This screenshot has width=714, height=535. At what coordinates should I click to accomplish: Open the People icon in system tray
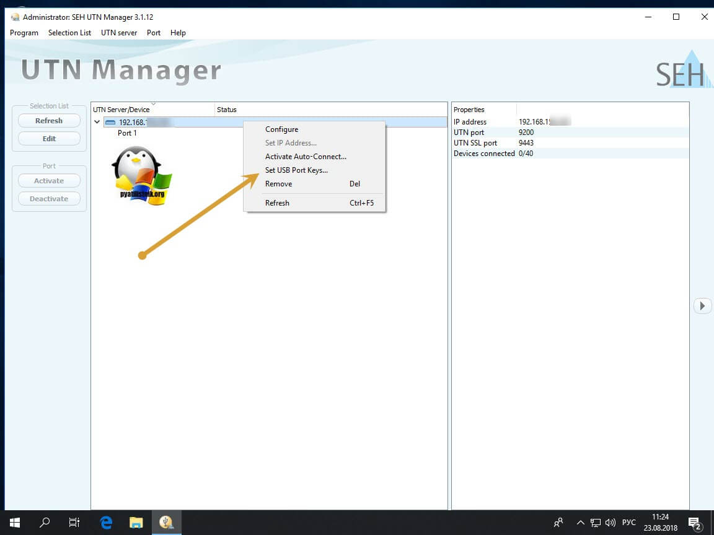pos(558,523)
